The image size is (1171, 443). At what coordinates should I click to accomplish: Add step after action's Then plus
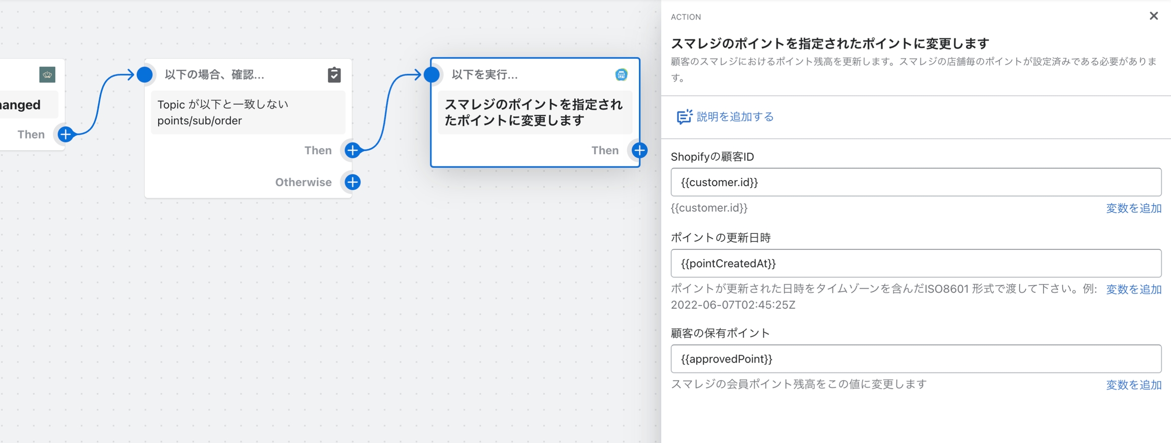point(639,150)
